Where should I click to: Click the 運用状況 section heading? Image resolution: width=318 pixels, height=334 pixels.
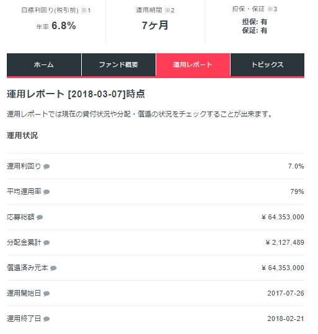pyautogui.click(x=22, y=136)
